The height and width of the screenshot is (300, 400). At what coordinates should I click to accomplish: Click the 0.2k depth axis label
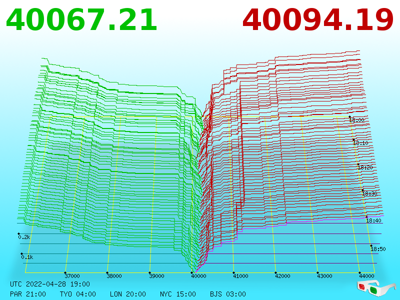(x=24, y=237)
